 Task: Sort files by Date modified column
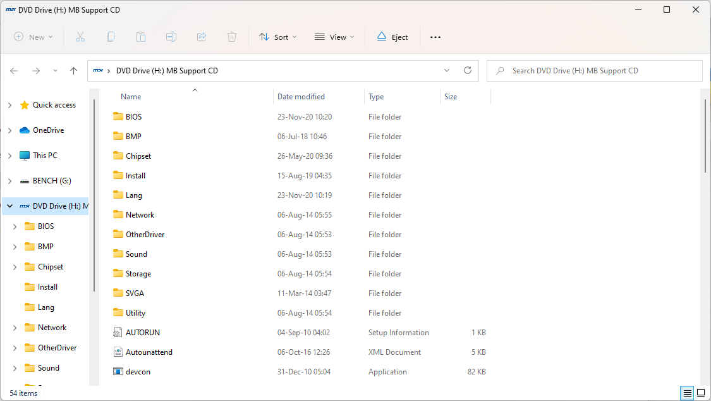point(301,97)
